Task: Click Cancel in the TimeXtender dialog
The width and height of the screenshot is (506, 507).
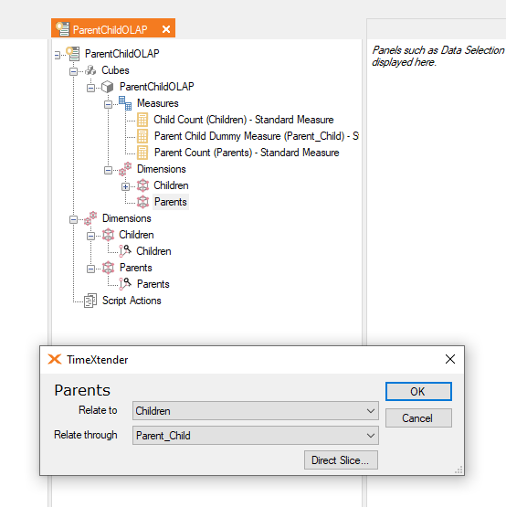Action: (418, 418)
